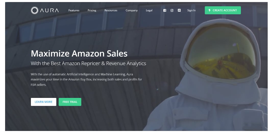Click the paragraph about Amazon Buy Box
Viewport: 271px width, 133px height.
(x=87, y=79)
